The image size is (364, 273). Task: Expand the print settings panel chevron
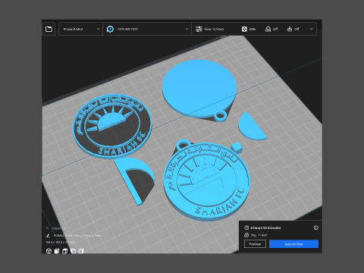[x=312, y=29]
